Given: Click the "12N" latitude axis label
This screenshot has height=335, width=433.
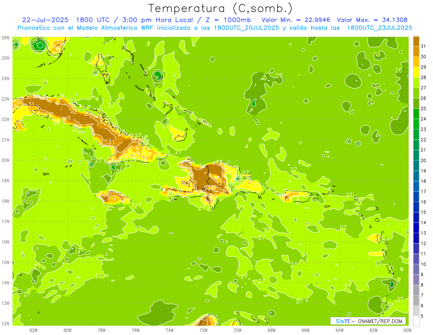Looking at the screenshot, I should point(5,323).
